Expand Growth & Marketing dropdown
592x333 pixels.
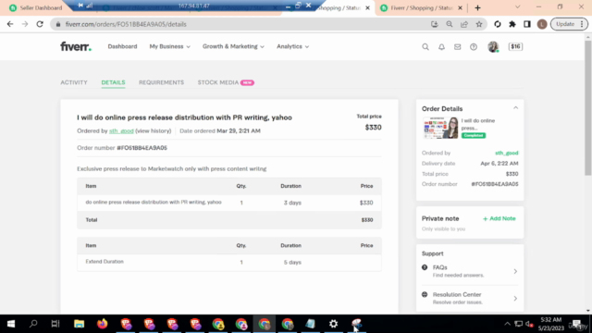pos(233,46)
